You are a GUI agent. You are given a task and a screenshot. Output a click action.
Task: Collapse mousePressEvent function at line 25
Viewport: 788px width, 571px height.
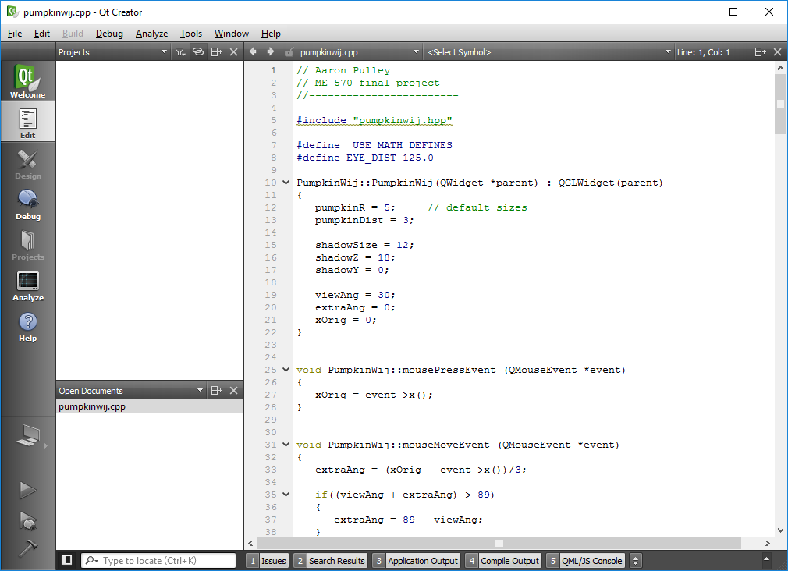[x=286, y=370]
